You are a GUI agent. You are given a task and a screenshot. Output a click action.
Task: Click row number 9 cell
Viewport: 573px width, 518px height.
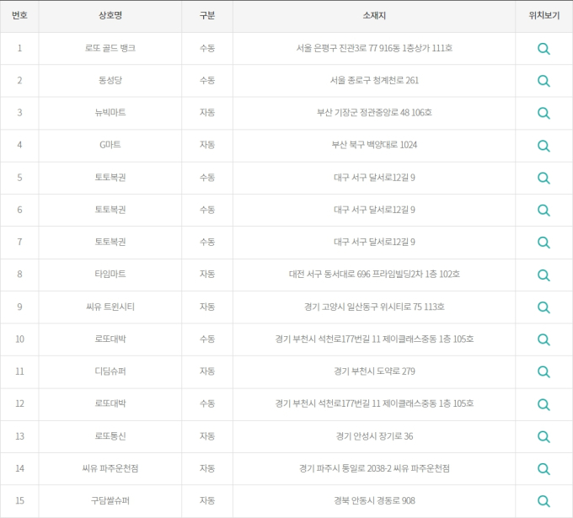point(19,307)
